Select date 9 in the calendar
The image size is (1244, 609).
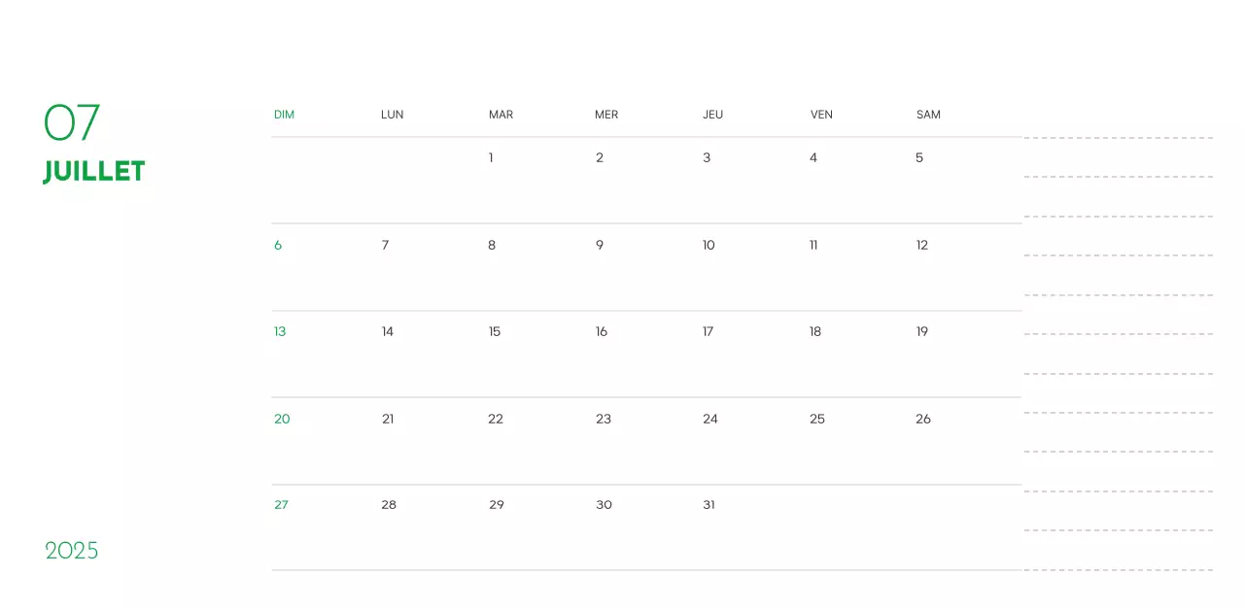point(600,246)
